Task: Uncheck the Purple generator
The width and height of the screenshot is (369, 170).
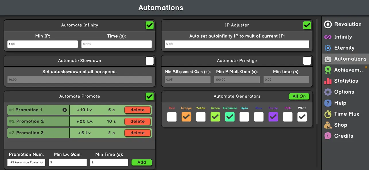Action: click(273, 117)
